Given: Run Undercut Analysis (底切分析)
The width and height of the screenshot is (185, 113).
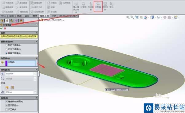Looking at the screenshot, I should click(x=36, y=7).
